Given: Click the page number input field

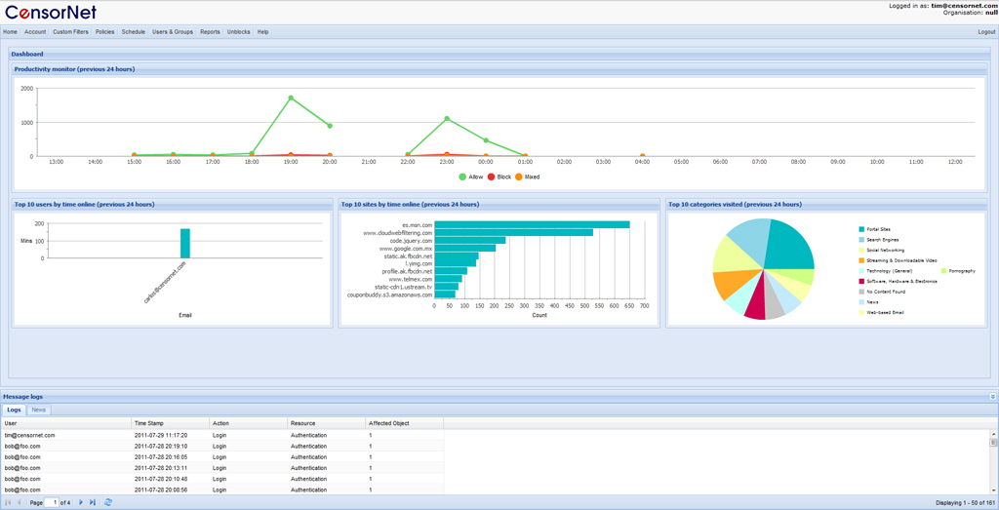Looking at the screenshot, I should 52,502.
